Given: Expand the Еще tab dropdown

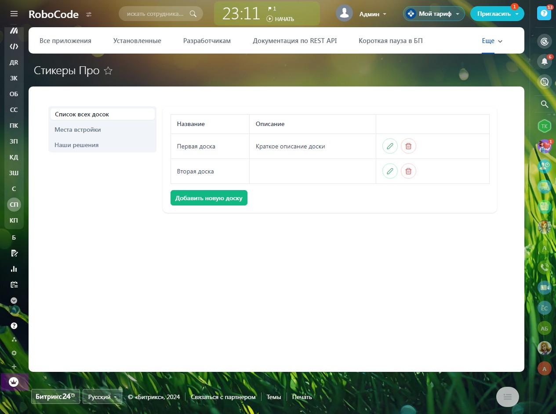Looking at the screenshot, I should (x=492, y=41).
